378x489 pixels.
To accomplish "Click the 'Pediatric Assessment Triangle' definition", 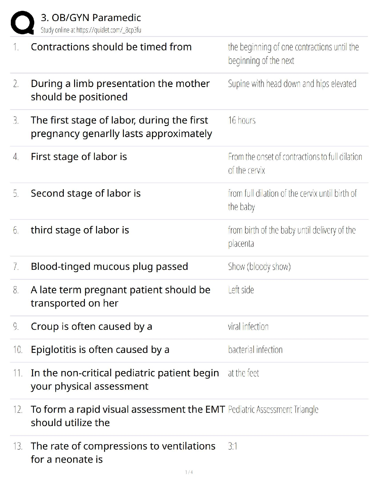I will coord(273,410).
